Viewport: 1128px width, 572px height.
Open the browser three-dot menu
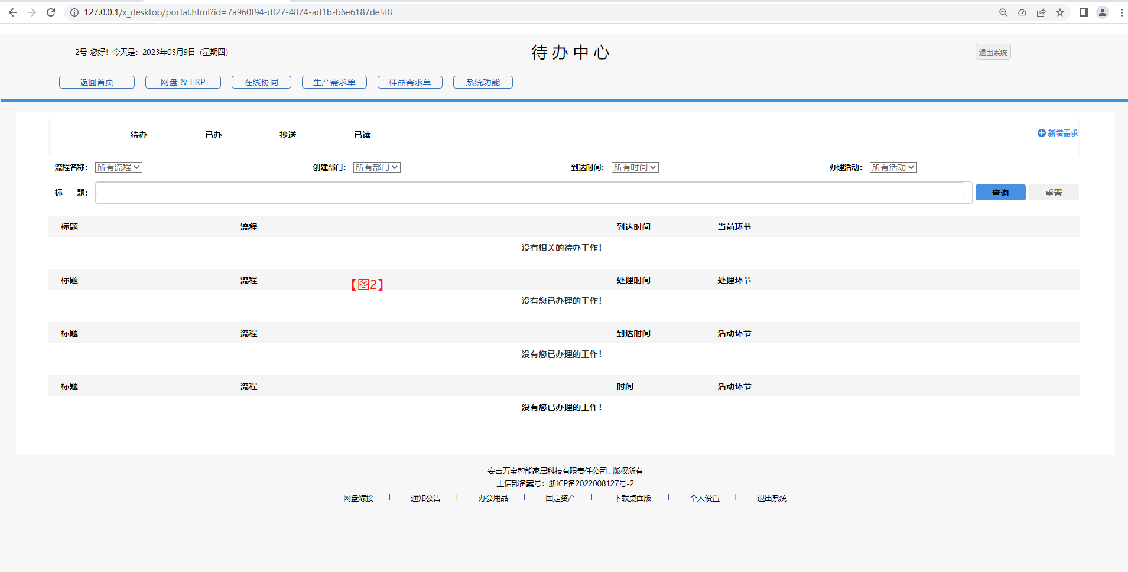pos(1121,12)
